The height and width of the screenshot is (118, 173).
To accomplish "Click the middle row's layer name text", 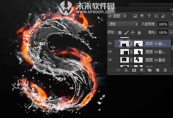I will pyautogui.click(x=155, y=52).
